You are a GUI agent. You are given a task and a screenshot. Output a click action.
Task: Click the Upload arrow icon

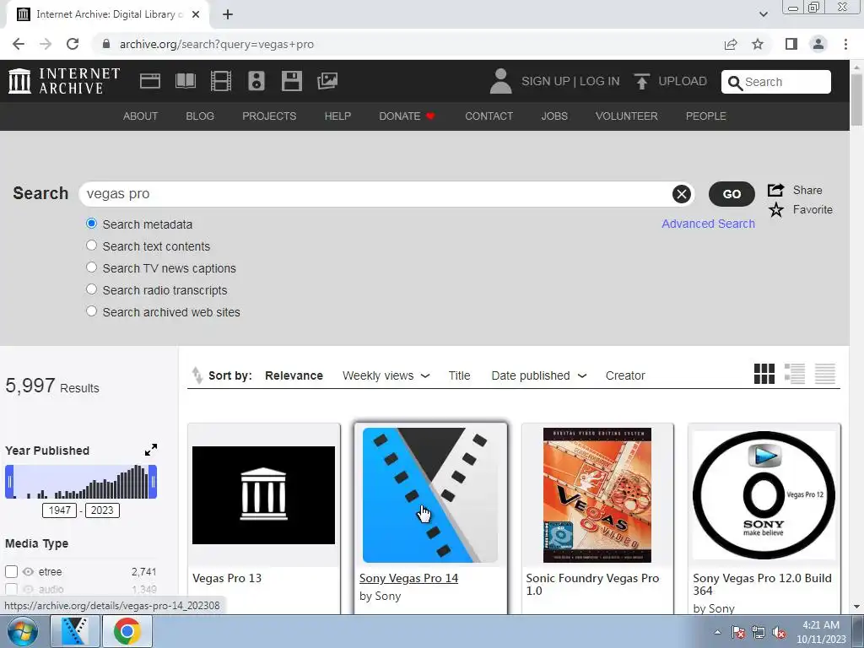641,81
